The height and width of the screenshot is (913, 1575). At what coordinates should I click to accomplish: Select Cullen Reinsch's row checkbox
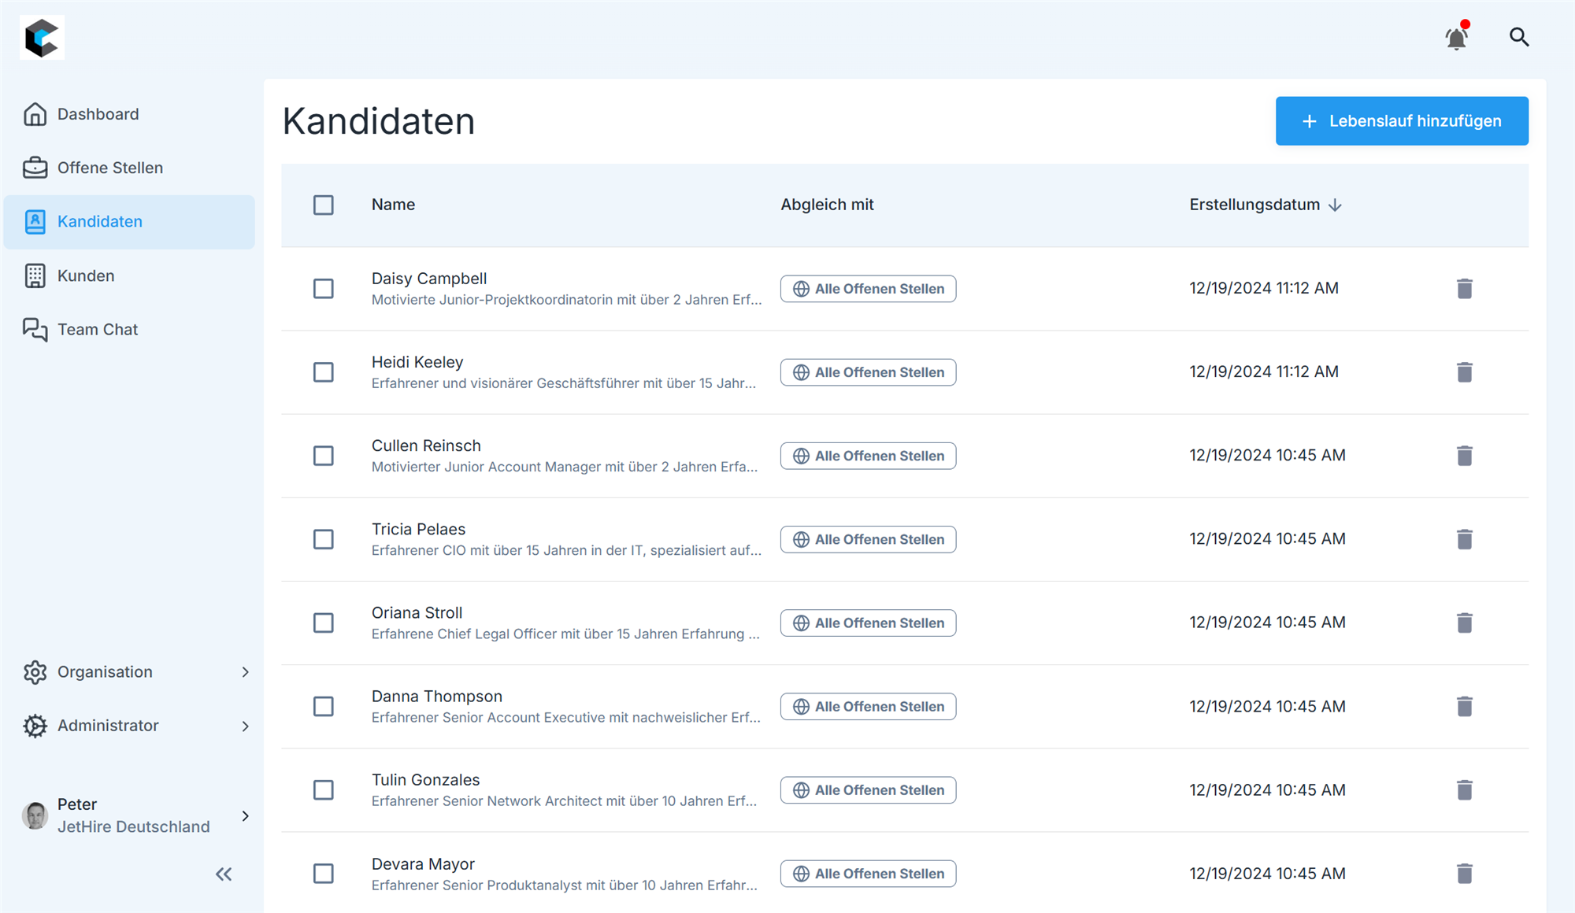click(x=324, y=456)
